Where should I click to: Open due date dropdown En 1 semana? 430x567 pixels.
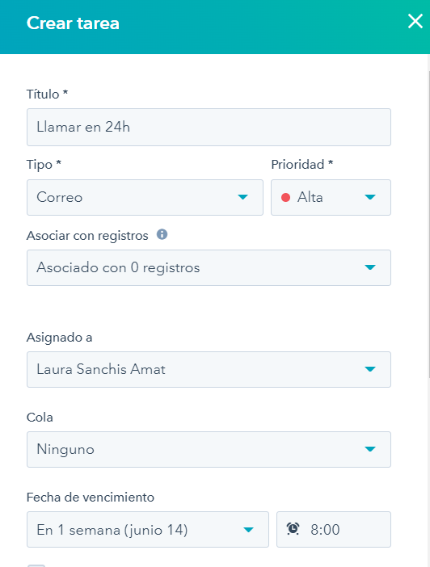[148, 529]
